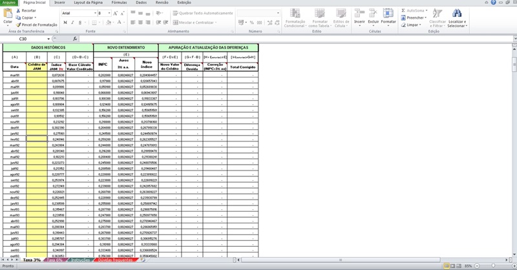Open the Arquivo menu
Image resolution: width=517 pixels, height=270 pixels.
click(9, 3)
